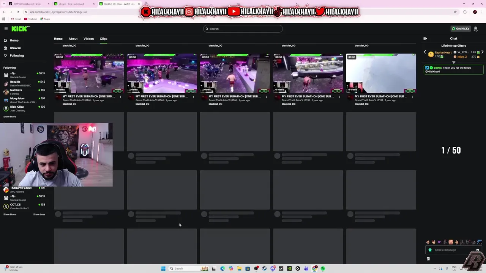The height and width of the screenshot is (273, 486).
Task: Open the Rezzilla channel
Action: point(24,83)
